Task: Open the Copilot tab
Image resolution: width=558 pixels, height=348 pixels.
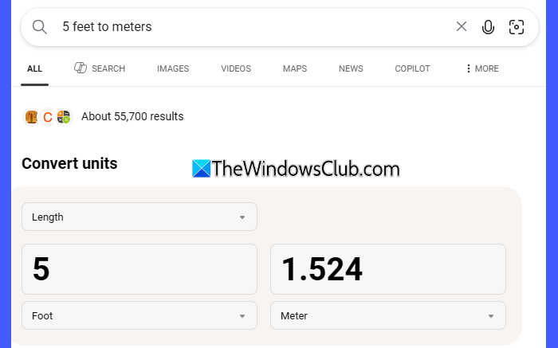Action: [412, 68]
